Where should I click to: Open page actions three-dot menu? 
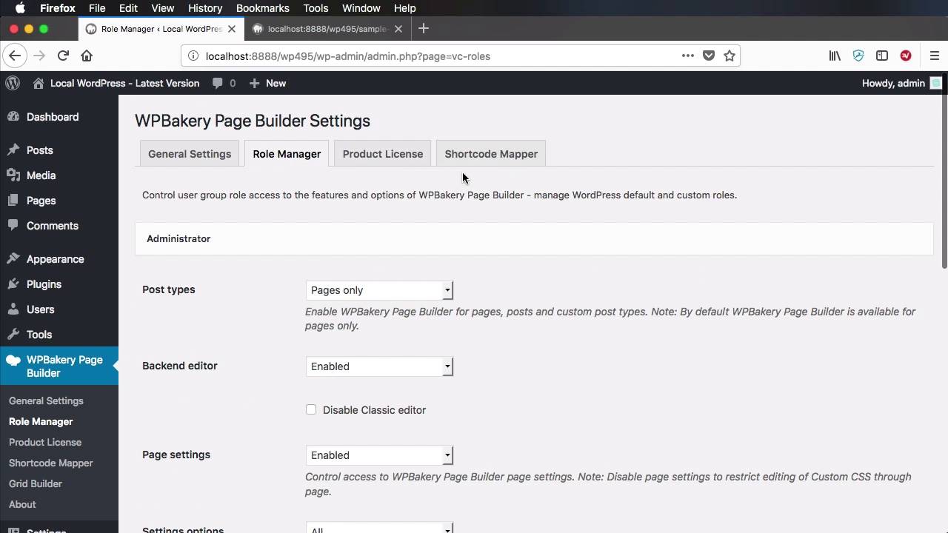(687, 56)
